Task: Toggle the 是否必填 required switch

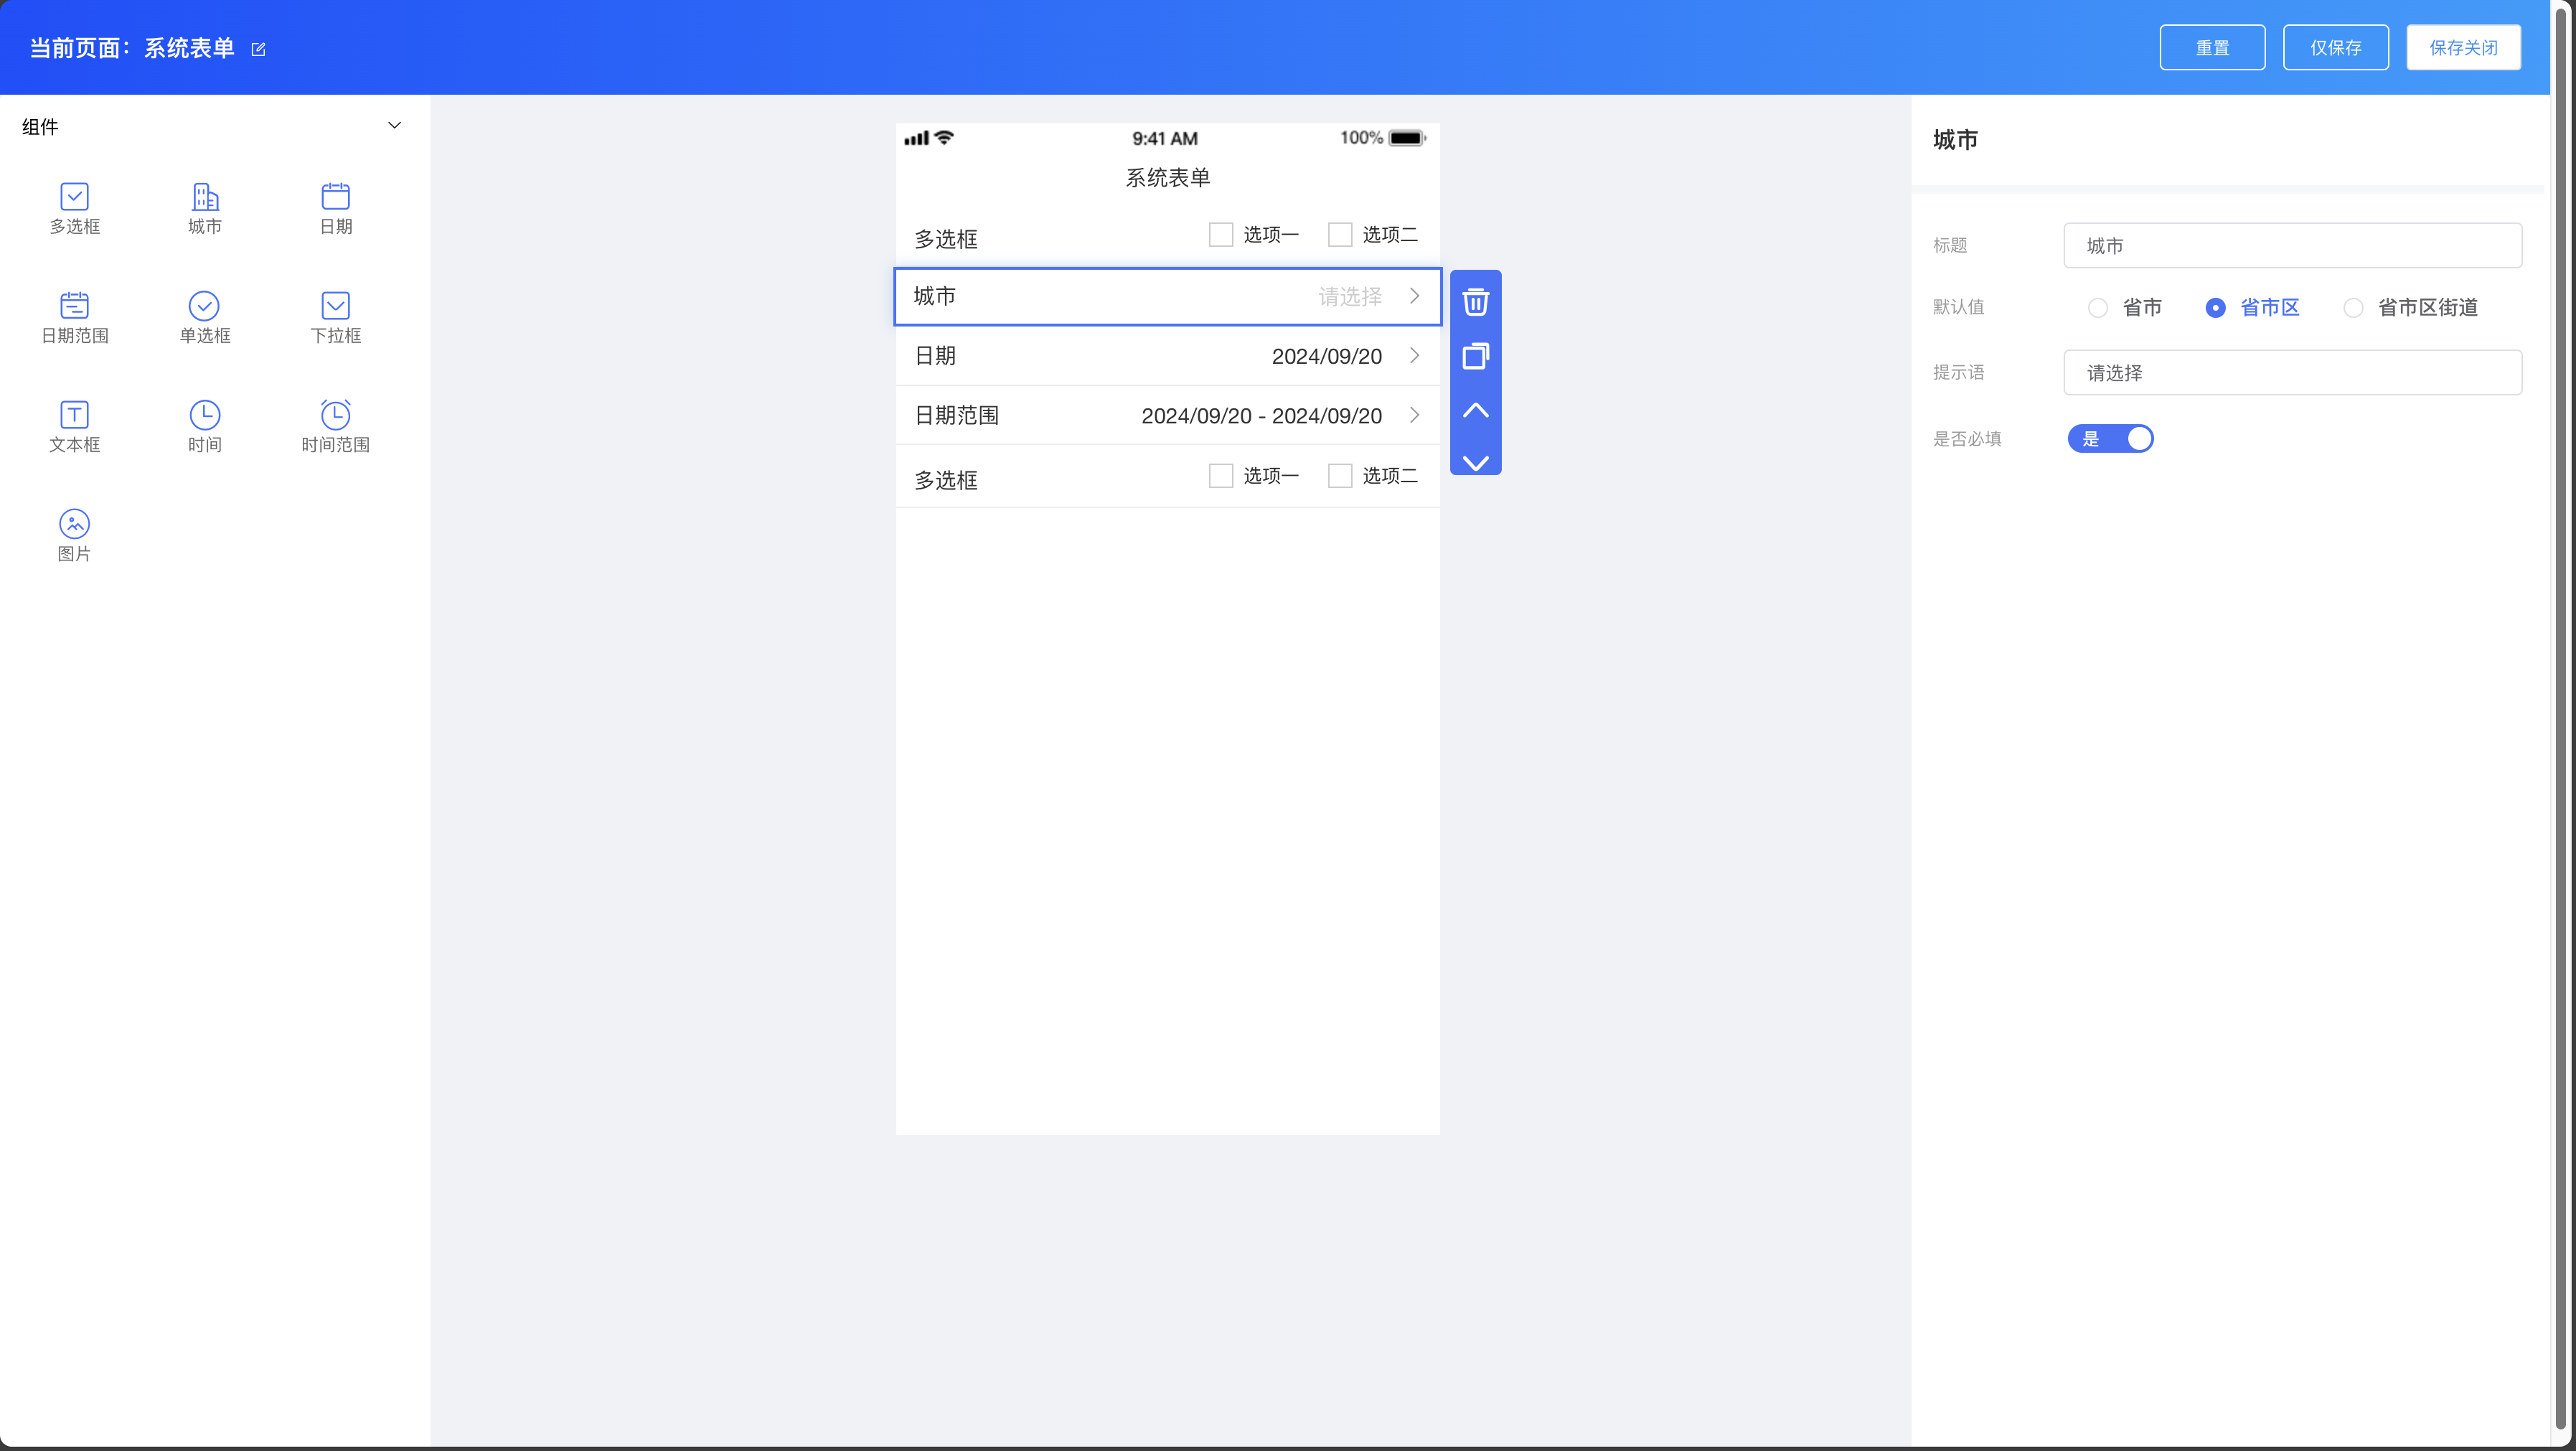Action: (x=2110, y=439)
